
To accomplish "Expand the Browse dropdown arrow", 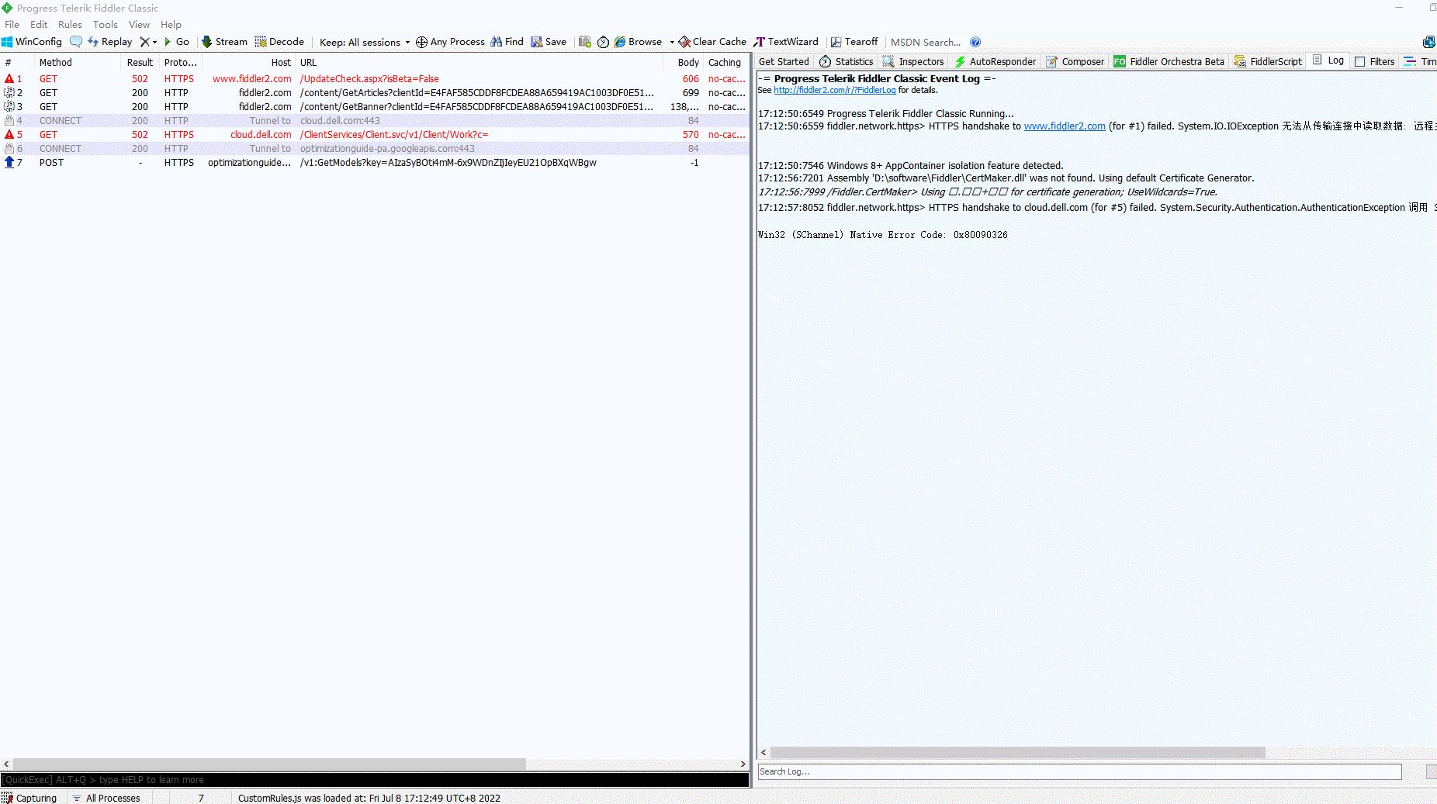I will tap(672, 43).
